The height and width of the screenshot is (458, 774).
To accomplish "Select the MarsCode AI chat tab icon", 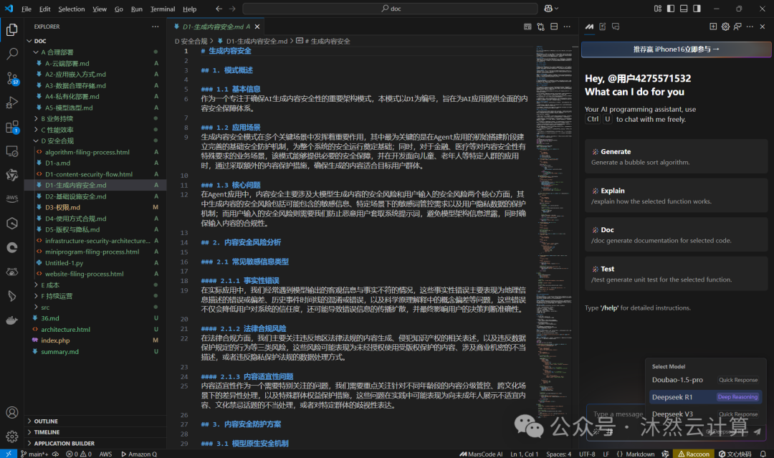I will coord(589,27).
